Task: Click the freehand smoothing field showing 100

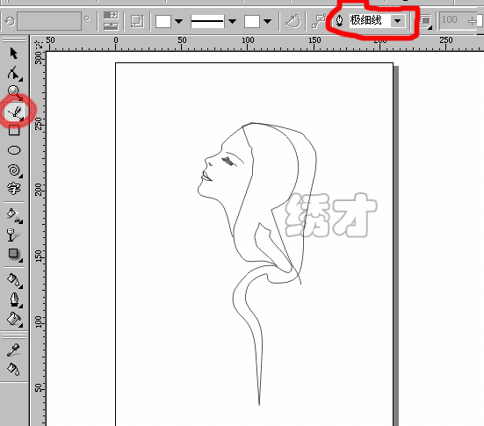Action: coord(454,20)
